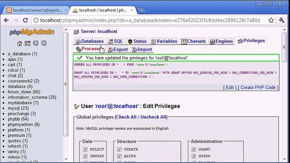This screenshot has height=163, width=290.
Task: Uncheck the CREATE privilege
Action: click(119, 149)
